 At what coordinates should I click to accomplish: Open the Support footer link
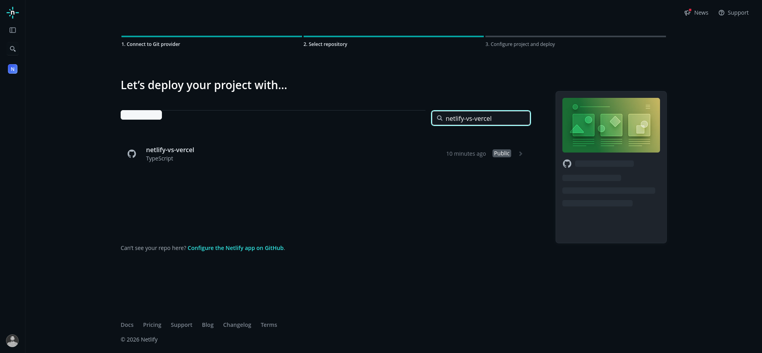pos(182,325)
